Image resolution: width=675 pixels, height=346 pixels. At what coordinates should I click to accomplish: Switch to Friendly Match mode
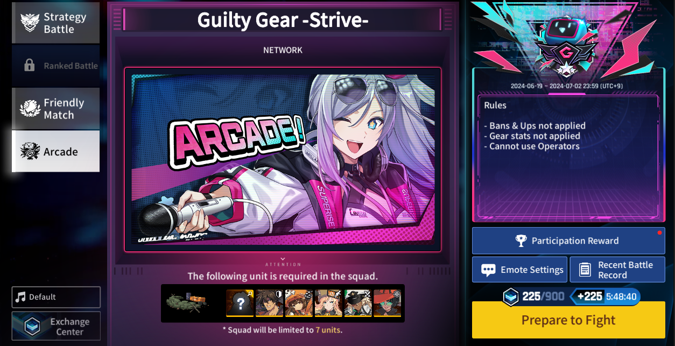click(56, 109)
